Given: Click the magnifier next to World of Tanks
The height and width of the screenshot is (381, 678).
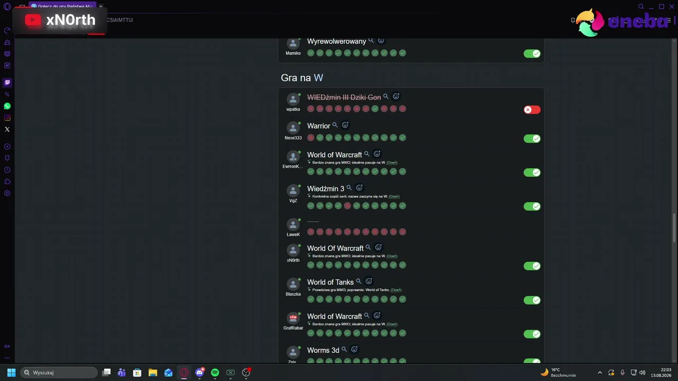Looking at the screenshot, I should click(x=359, y=282).
